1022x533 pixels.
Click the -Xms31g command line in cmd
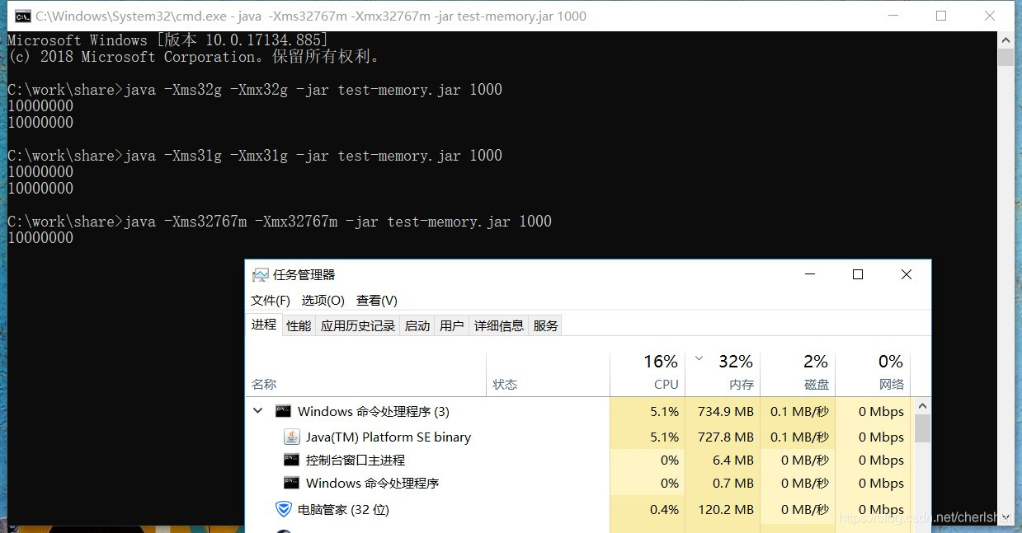click(x=255, y=156)
